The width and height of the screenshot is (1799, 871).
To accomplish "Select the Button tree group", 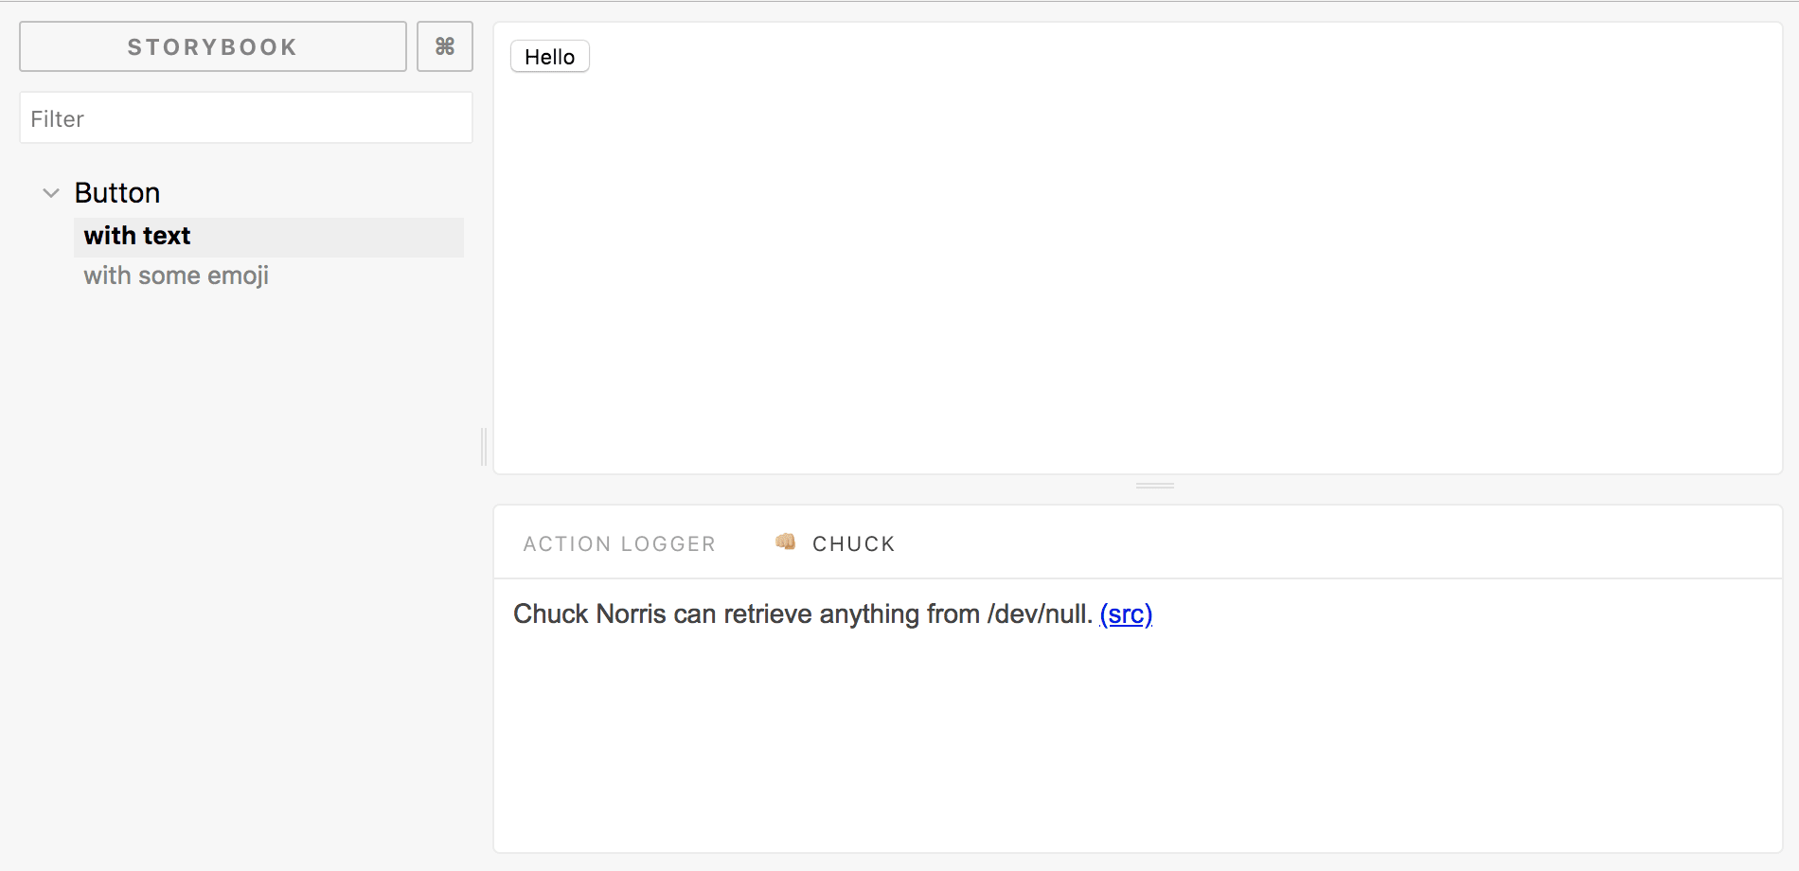I will pos(117,193).
